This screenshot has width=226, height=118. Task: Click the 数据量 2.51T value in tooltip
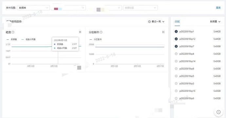74,44
